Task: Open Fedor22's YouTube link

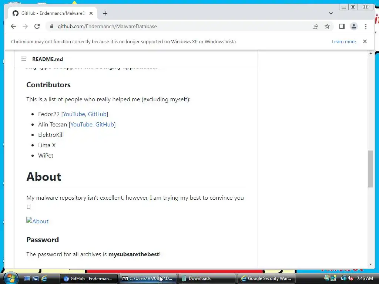Action: 74,114
